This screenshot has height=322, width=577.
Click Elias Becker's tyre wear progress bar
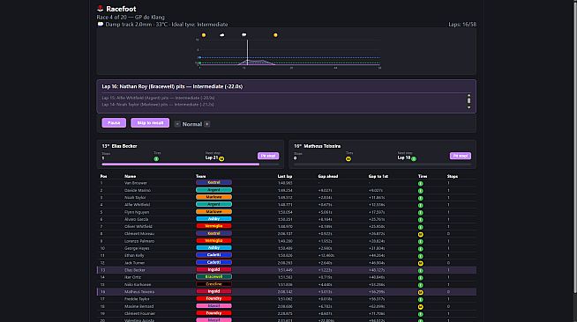click(x=191, y=165)
